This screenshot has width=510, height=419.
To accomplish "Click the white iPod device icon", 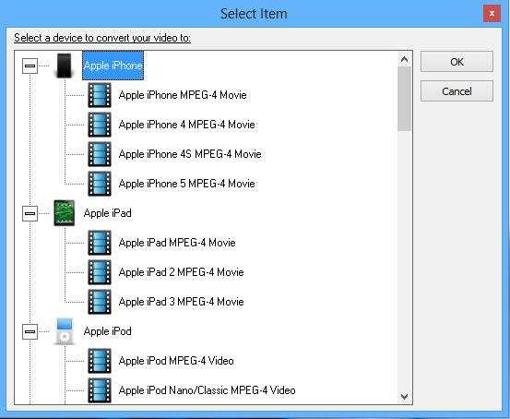I will tap(64, 331).
